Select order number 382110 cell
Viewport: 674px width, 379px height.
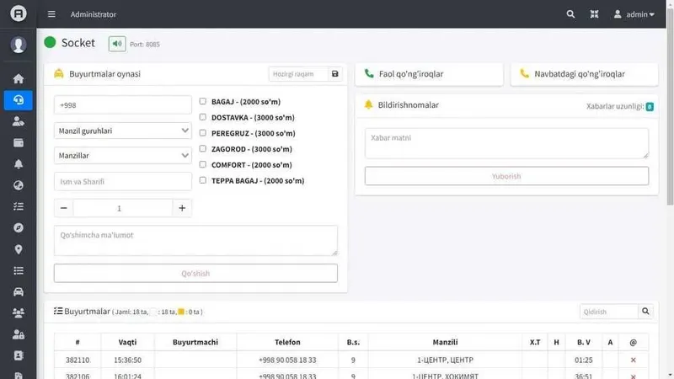78,360
